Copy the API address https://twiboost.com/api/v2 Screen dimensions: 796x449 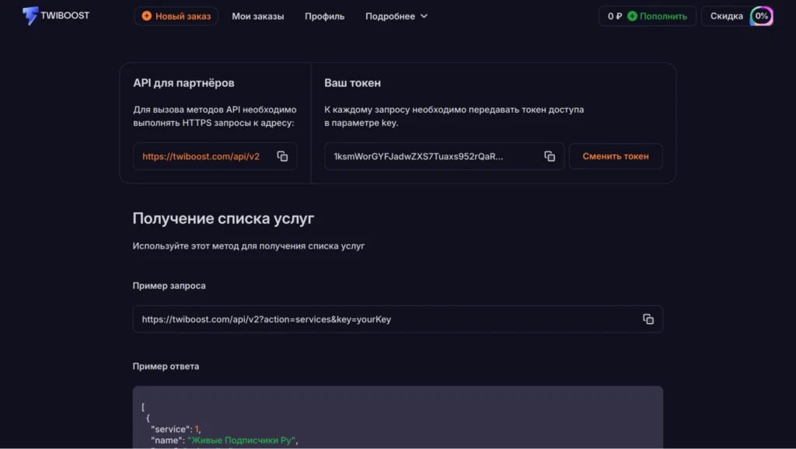tap(282, 156)
